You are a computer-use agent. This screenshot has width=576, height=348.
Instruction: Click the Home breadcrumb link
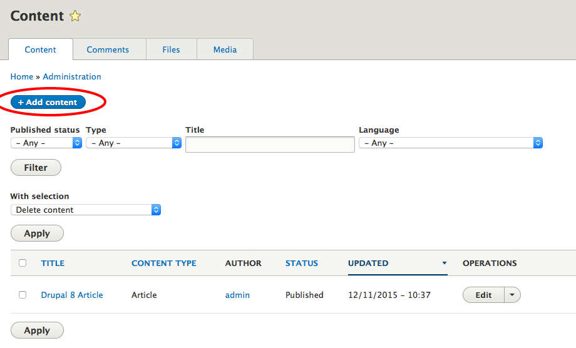tap(22, 76)
